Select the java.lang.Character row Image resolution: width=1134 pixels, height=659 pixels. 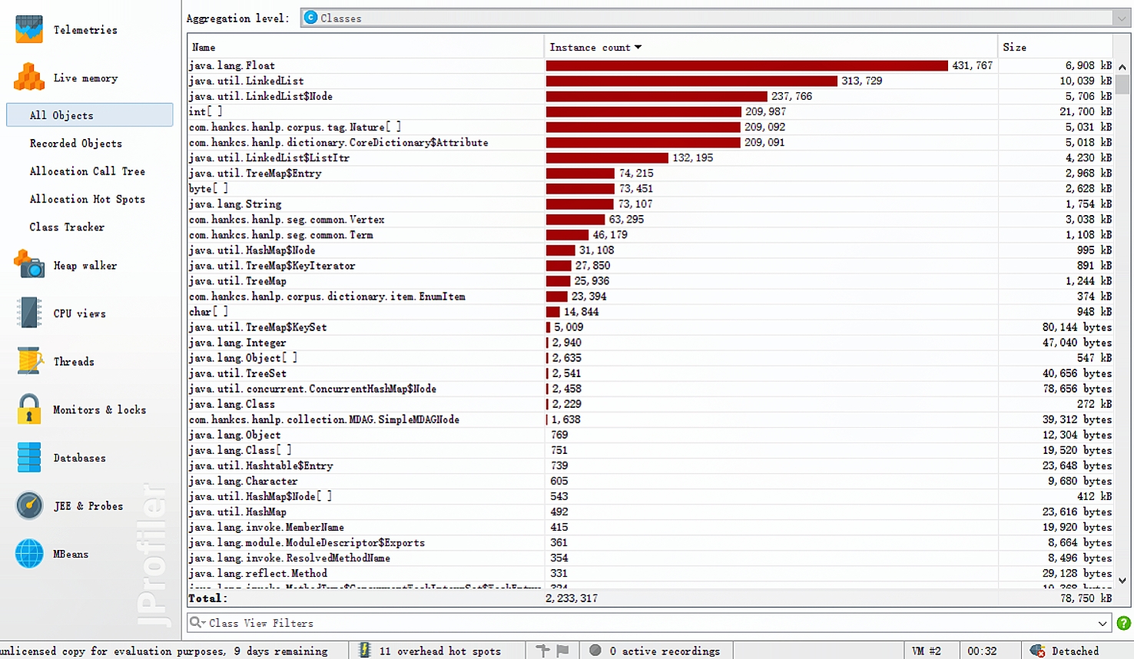(651, 481)
